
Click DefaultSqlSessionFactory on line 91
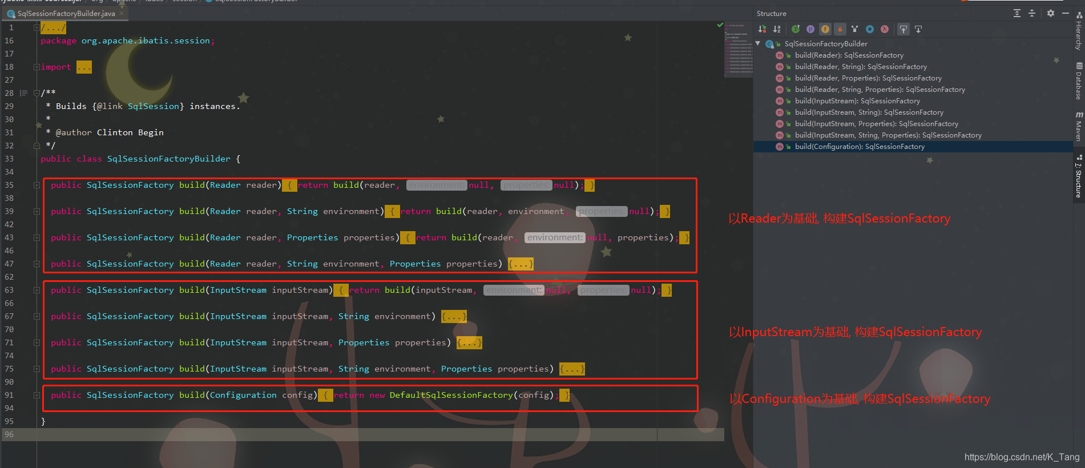pos(451,395)
